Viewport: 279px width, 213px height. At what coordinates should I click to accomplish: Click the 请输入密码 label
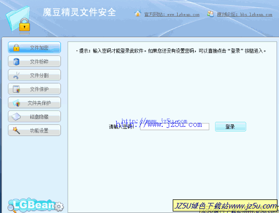121,127
